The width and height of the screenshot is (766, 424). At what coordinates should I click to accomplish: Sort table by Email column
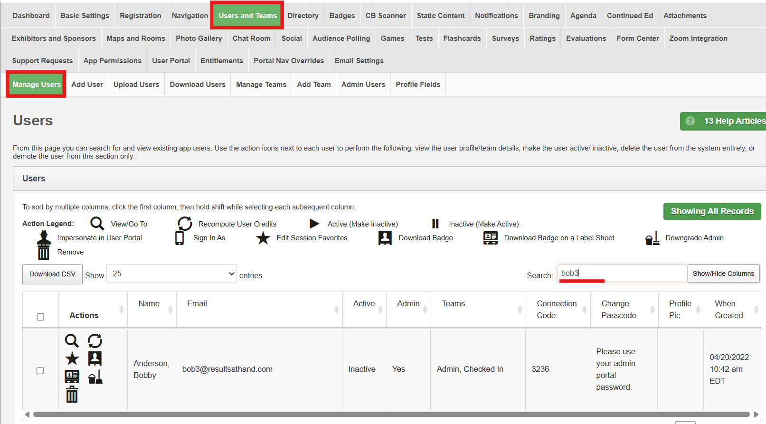tap(259, 310)
